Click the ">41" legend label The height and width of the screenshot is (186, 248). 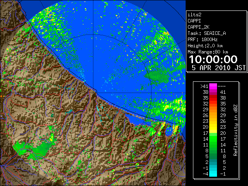click(x=204, y=86)
